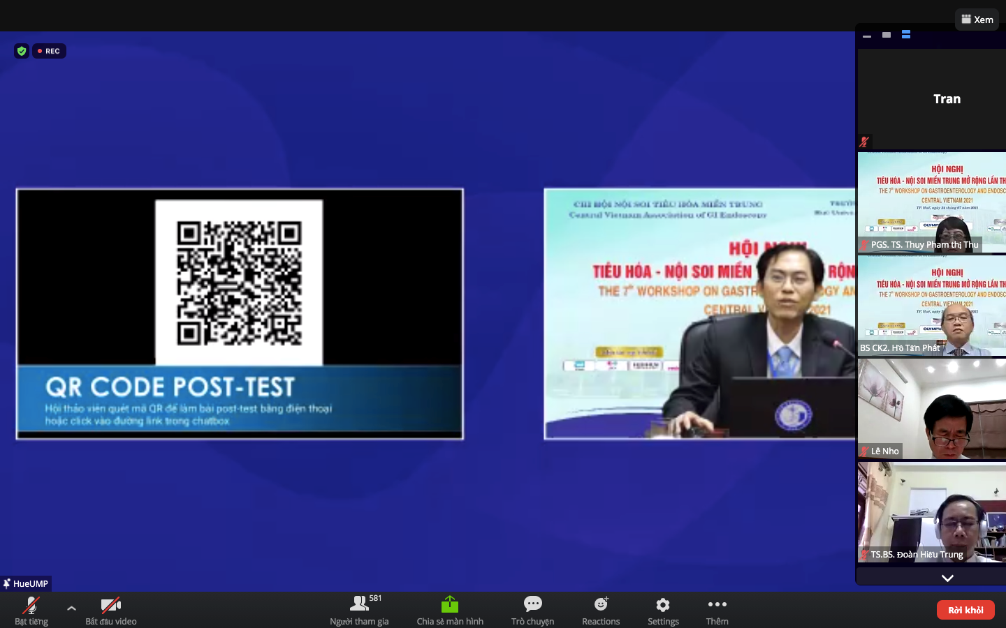Click the QR code post-test slide

click(240, 314)
